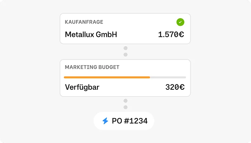This screenshot has width=251, height=143.
Task: Open the PO #1234 text
Action: coord(130,121)
